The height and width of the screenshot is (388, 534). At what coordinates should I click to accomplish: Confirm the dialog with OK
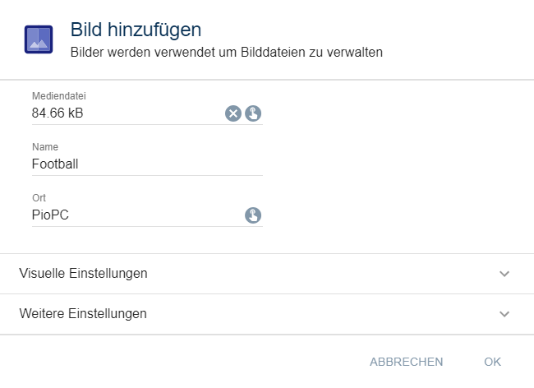(492, 362)
